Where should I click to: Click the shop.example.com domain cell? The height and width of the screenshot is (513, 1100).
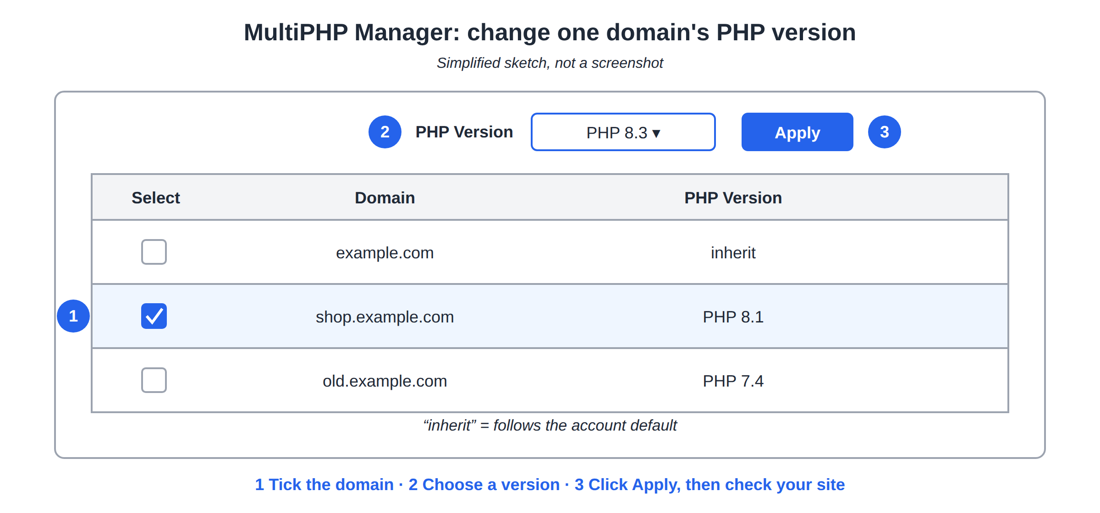[385, 317]
